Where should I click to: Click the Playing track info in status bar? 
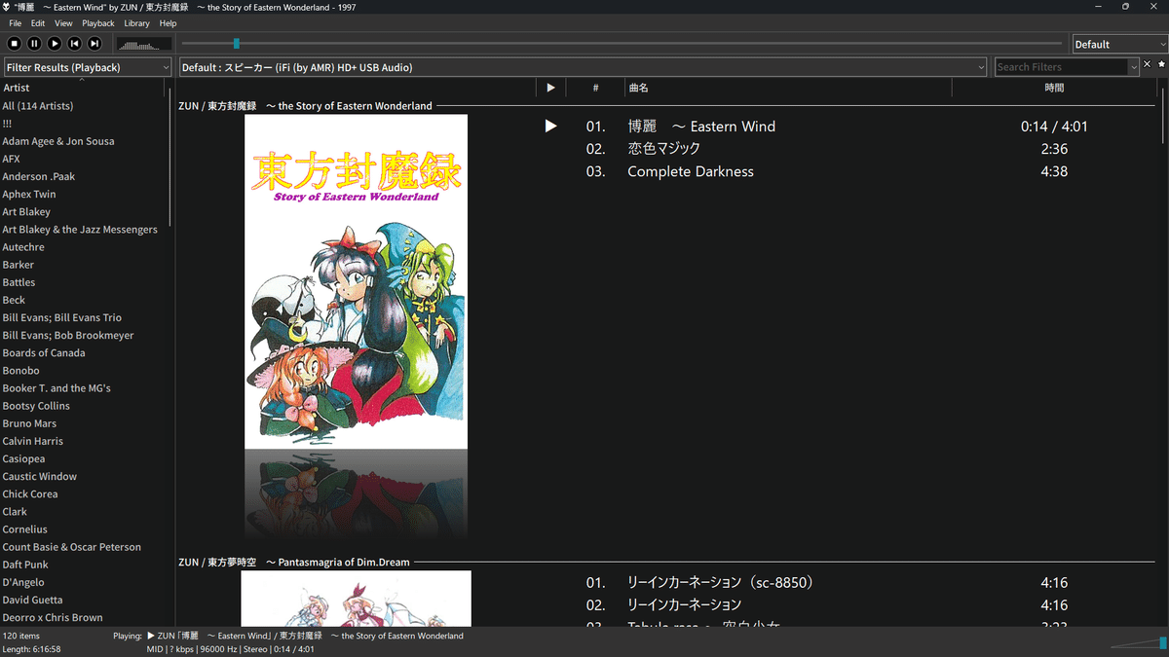(288, 636)
